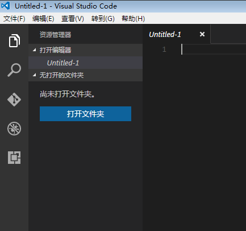The width and height of the screenshot is (246, 231).
Task: Click the 打开文件夹 button
Action: pyautogui.click(x=85, y=114)
